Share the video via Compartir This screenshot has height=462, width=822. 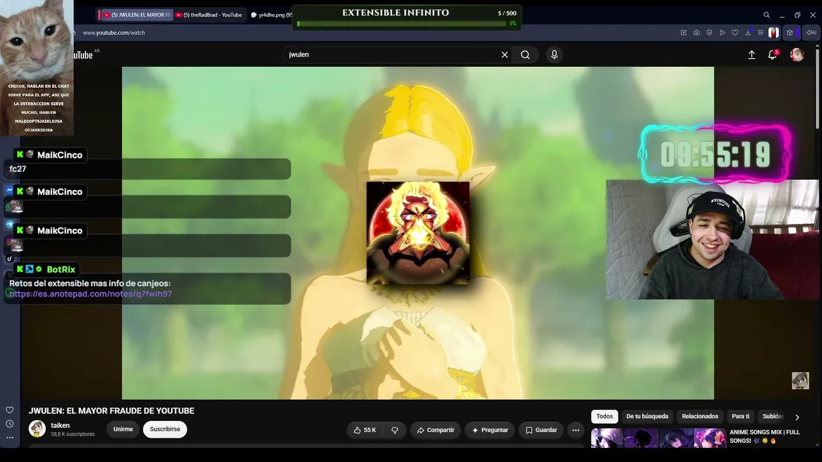click(x=435, y=430)
